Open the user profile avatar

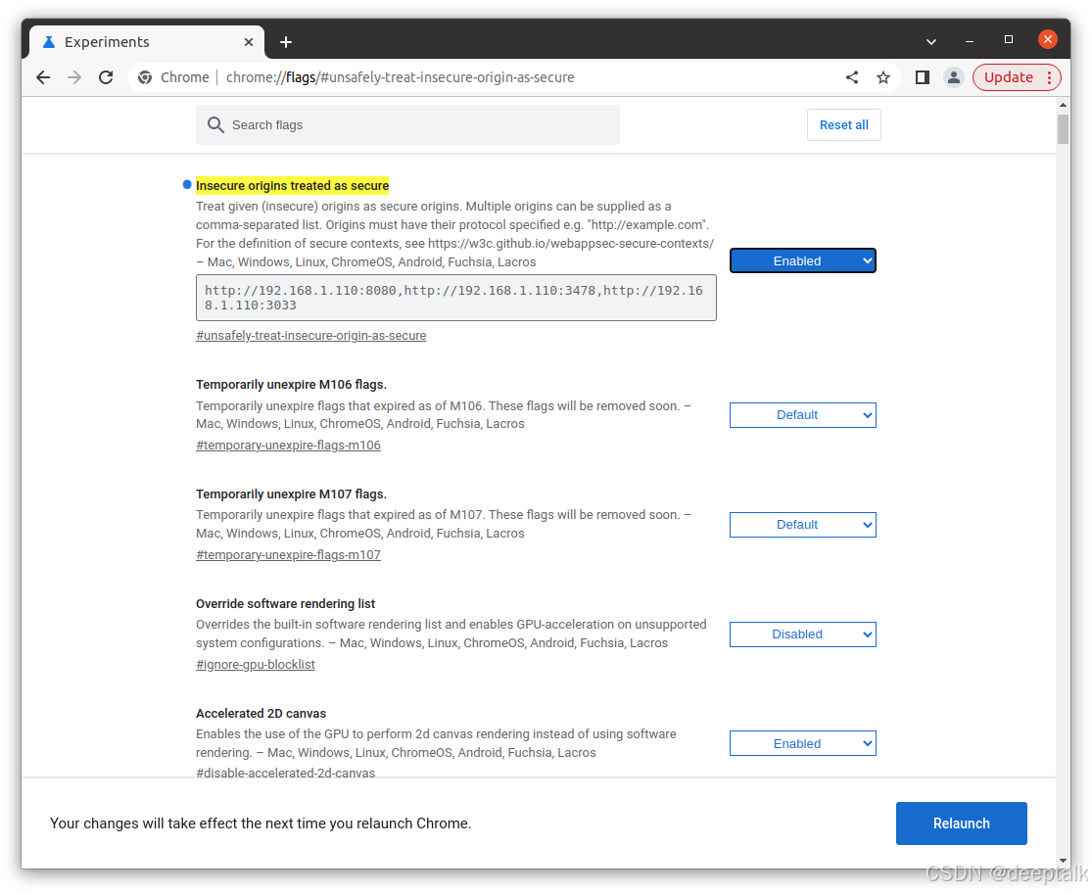(953, 77)
